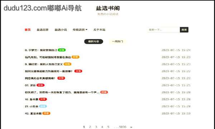Click the black 搜索 search button

[184, 30]
